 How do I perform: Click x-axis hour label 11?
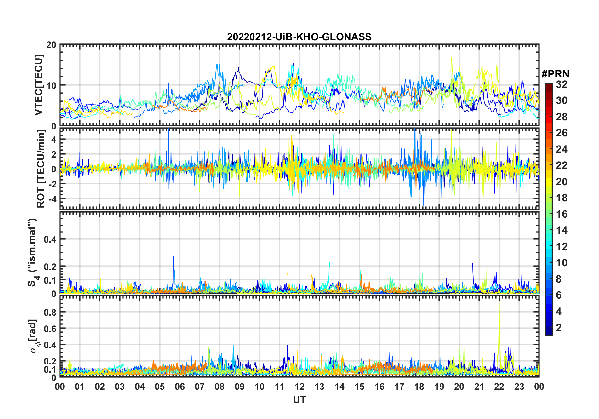(280, 387)
